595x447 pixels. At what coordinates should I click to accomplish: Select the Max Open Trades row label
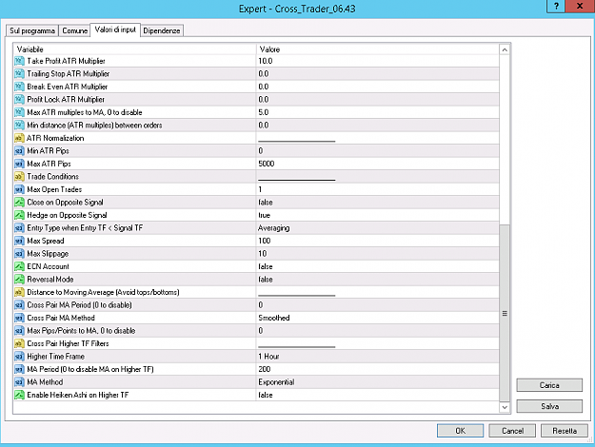pos(54,189)
